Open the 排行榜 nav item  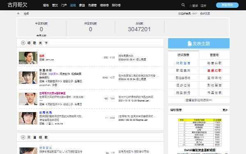coord(116,5)
